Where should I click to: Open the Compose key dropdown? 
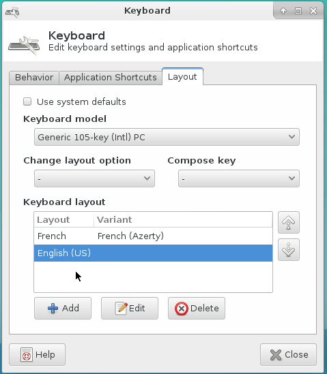[x=238, y=178]
